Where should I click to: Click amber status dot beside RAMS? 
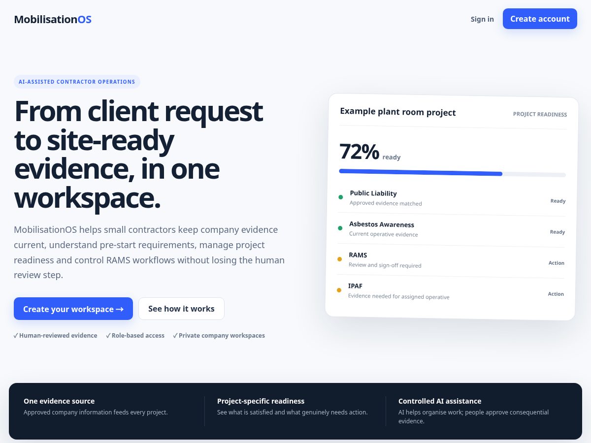tap(339, 259)
